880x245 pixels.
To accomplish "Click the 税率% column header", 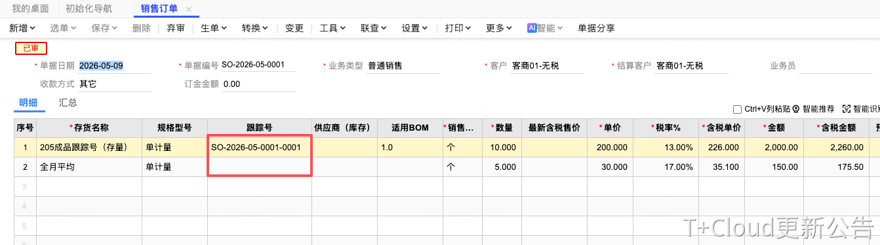I will coord(666,128).
